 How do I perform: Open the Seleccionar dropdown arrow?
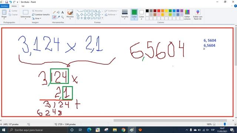tap(26, 19)
